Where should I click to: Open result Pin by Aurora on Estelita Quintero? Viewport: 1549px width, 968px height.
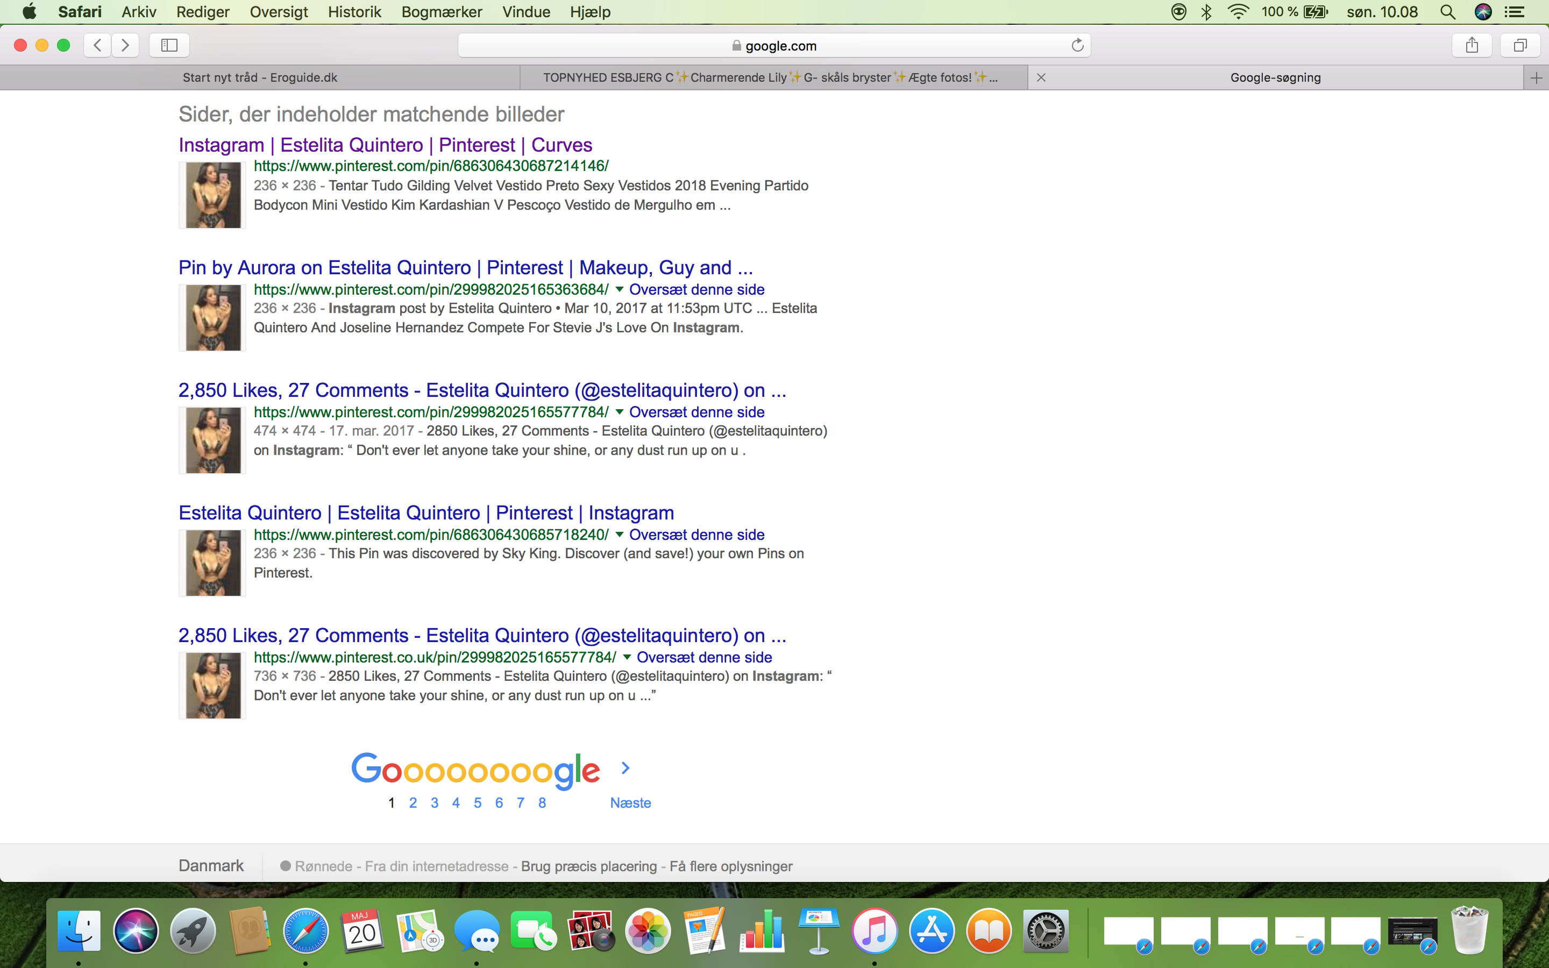click(x=465, y=268)
